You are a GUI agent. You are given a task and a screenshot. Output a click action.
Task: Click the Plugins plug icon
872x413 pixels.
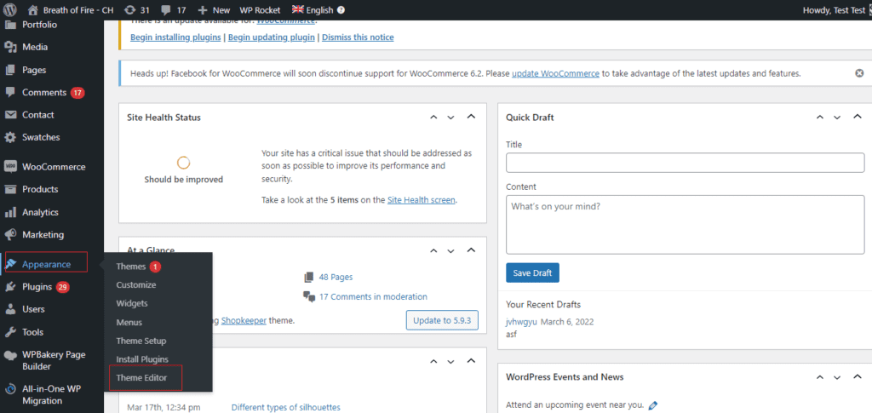[10, 287]
